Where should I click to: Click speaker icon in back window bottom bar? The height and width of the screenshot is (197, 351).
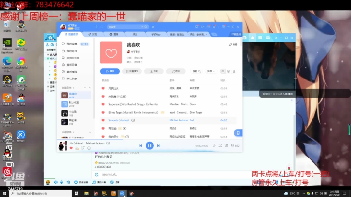pos(56,182)
